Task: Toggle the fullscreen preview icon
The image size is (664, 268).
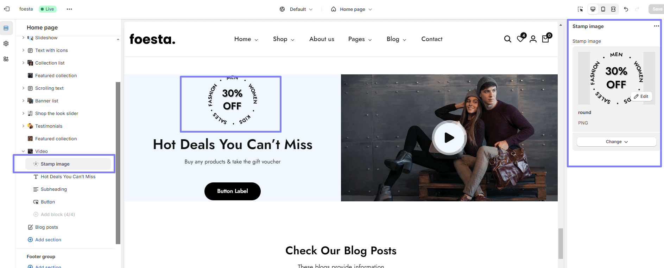Action: (x=613, y=9)
